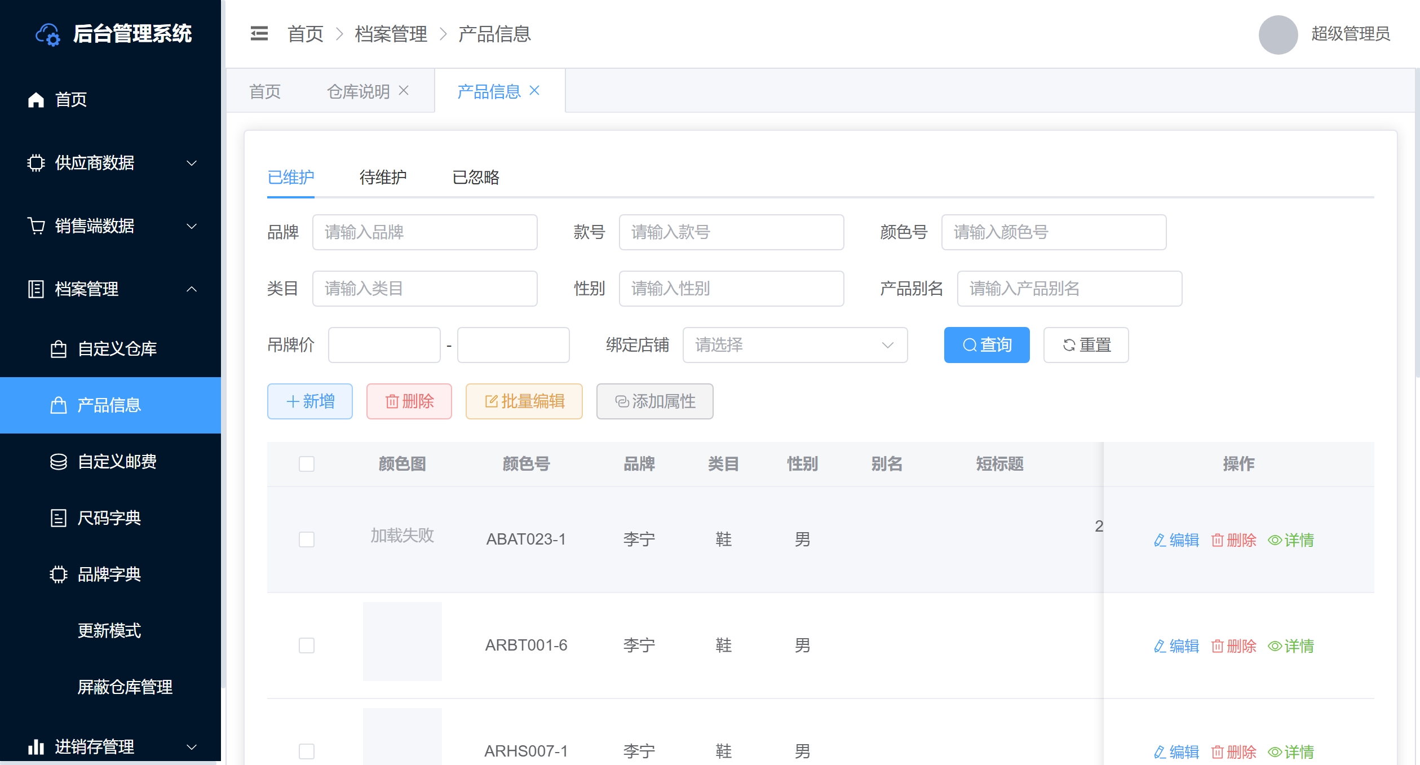Click the chip icon beside 品牌字典

(x=59, y=574)
